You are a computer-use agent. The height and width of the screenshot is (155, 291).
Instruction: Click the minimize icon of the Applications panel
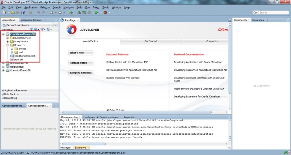tap(56, 20)
